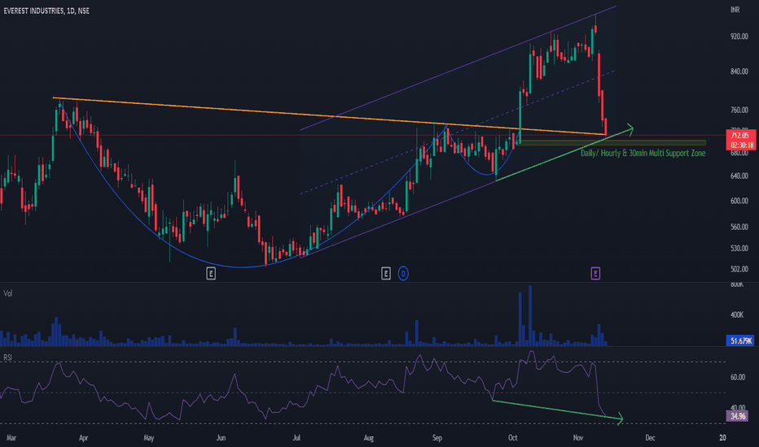
Task: Select the 34.96 RSI value tag
Action: [737, 416]
